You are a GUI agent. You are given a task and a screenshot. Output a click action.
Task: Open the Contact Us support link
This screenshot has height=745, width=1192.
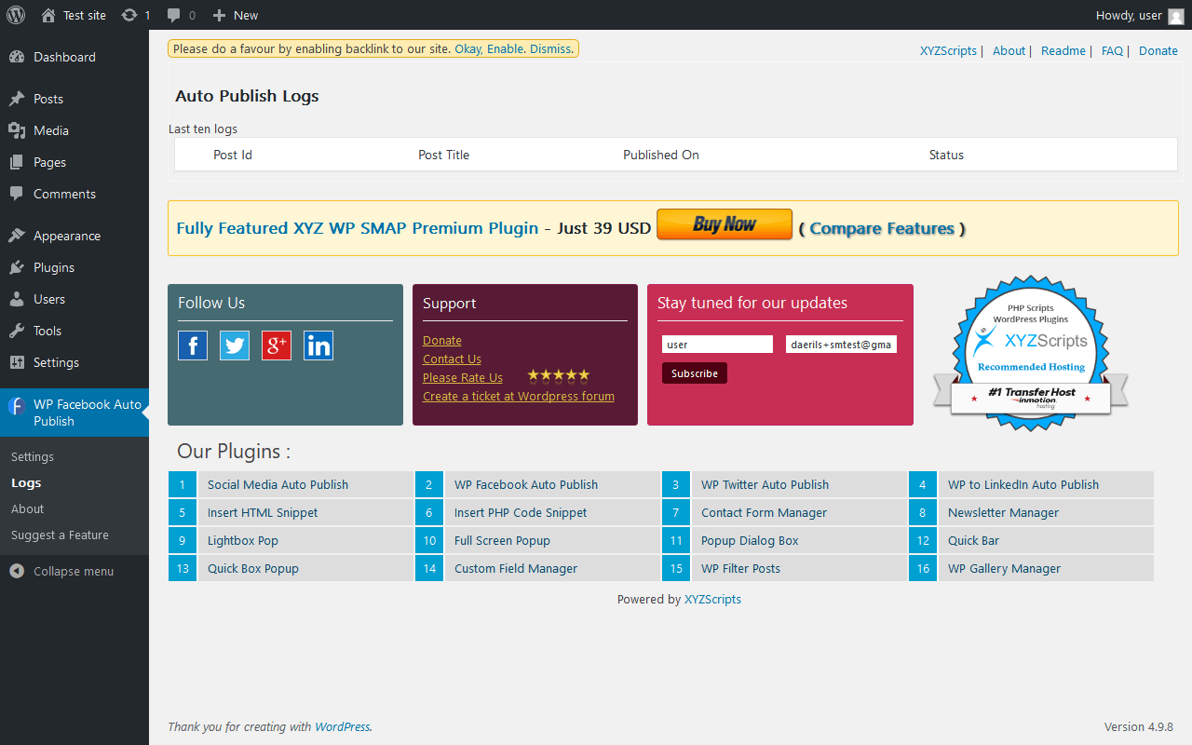452,359
